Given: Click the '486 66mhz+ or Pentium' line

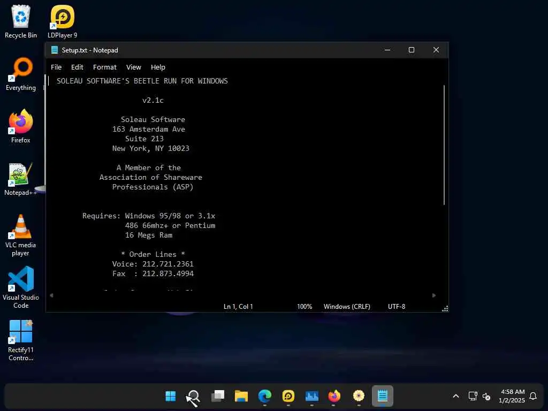Looking at the screenshot, I should [170, 225].
